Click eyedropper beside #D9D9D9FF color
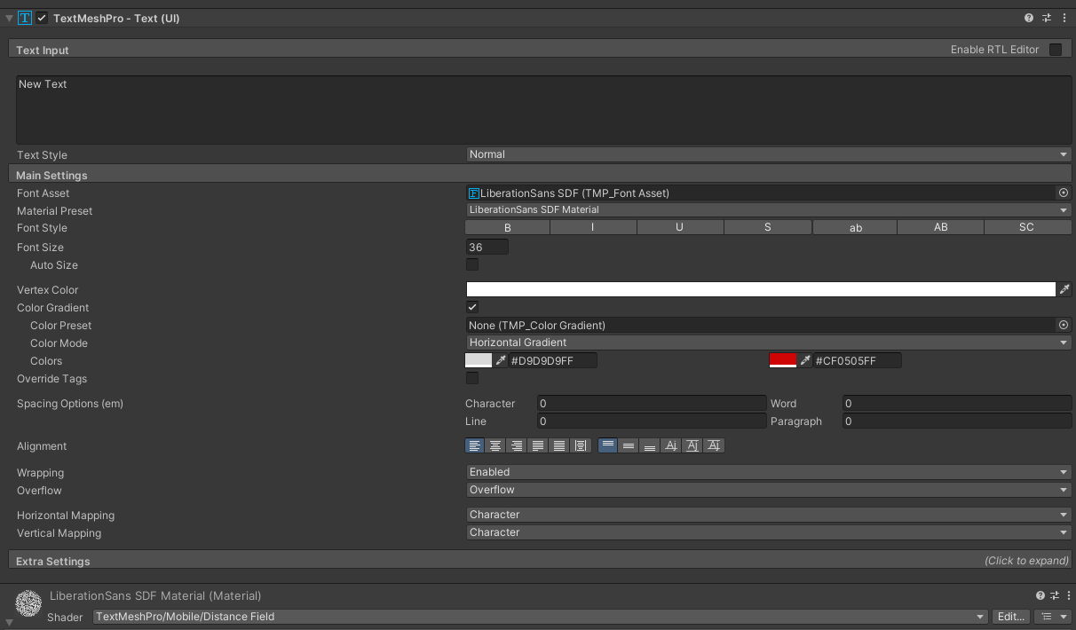Screen dimensions: 1076x630 [x=501, y=360]
